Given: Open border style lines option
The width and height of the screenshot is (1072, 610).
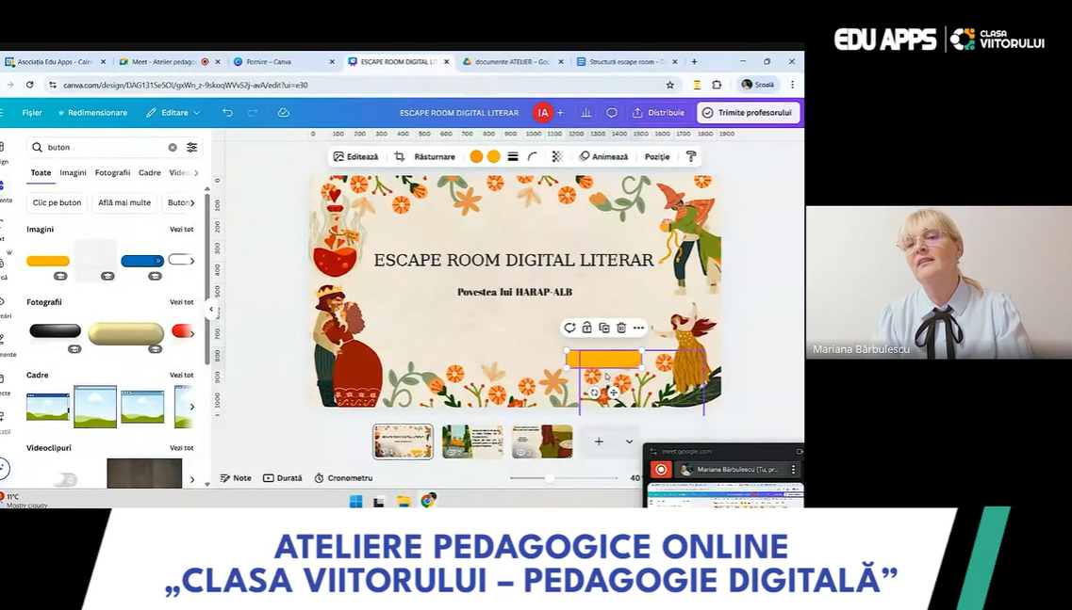Looking at the screenshot, I should tap(513, 157).
